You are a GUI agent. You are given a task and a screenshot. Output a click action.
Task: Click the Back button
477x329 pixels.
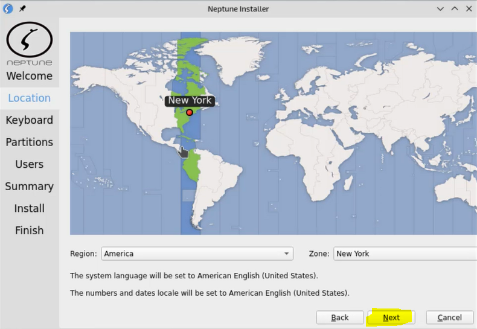pos(340,318)
